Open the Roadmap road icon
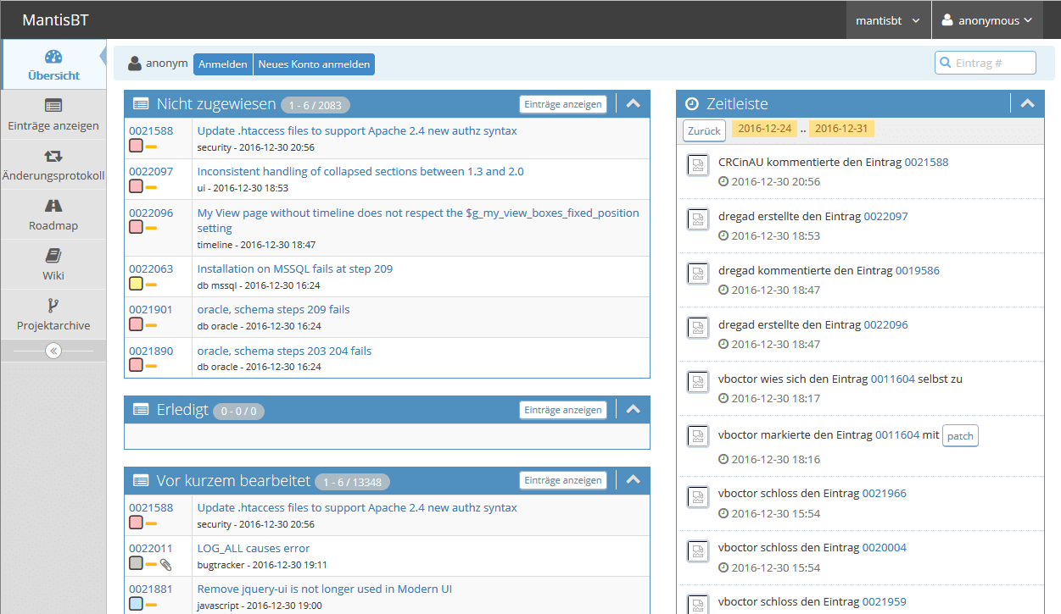Viewport: 1061px width, 614px height. click(x=53, y=205)
